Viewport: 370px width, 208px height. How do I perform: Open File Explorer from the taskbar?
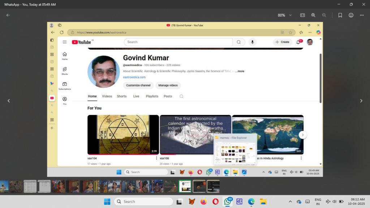[263, 201]
